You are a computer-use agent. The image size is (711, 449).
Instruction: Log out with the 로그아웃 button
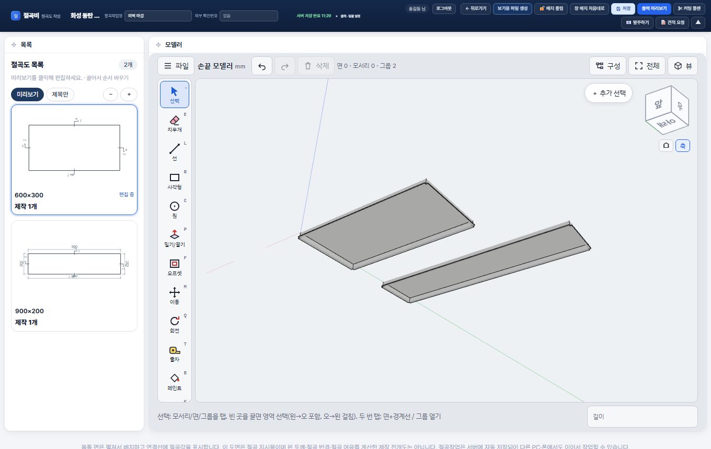445,8
